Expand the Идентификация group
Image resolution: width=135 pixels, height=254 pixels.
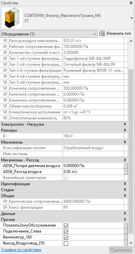[x=125, y=184]
